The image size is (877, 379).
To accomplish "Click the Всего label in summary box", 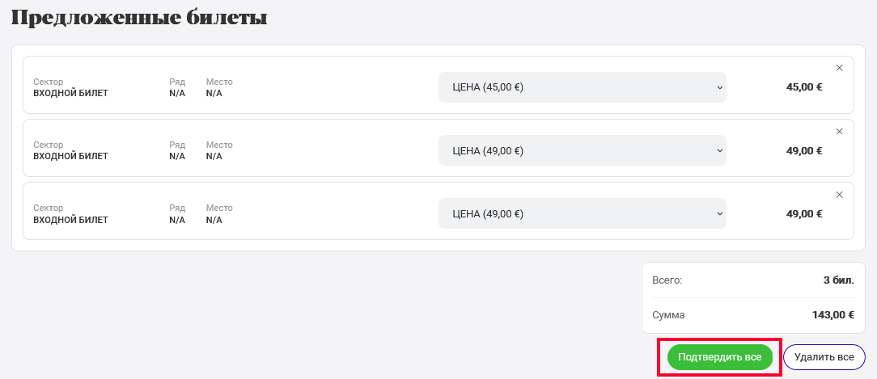I will pos(667,280).
